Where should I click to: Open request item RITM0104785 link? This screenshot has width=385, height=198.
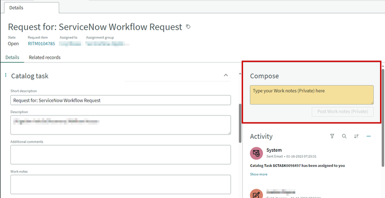[41, 44]
